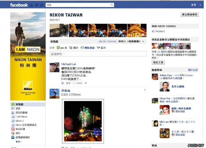Open President Ma Ying-jeou page link

pos(178,86)
